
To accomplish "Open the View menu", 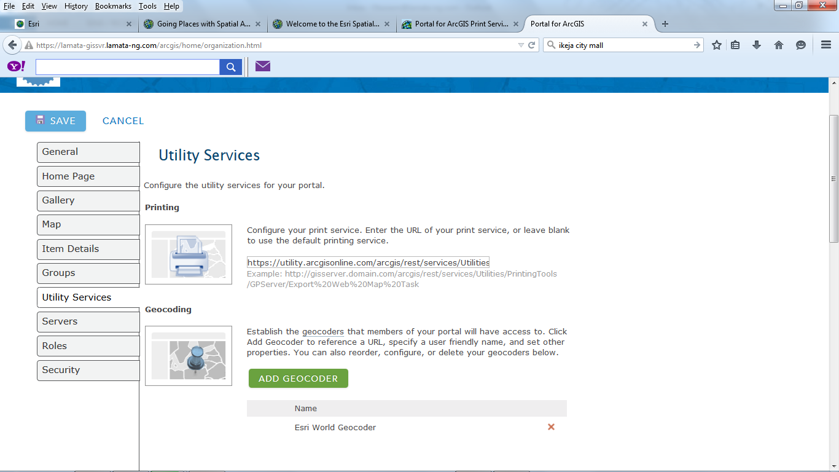I will (x=49, y=6).
